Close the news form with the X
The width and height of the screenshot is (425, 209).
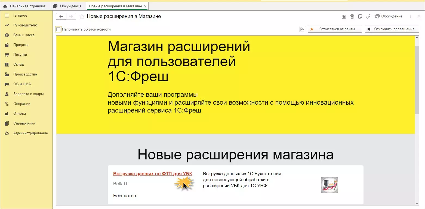(419, 17)
